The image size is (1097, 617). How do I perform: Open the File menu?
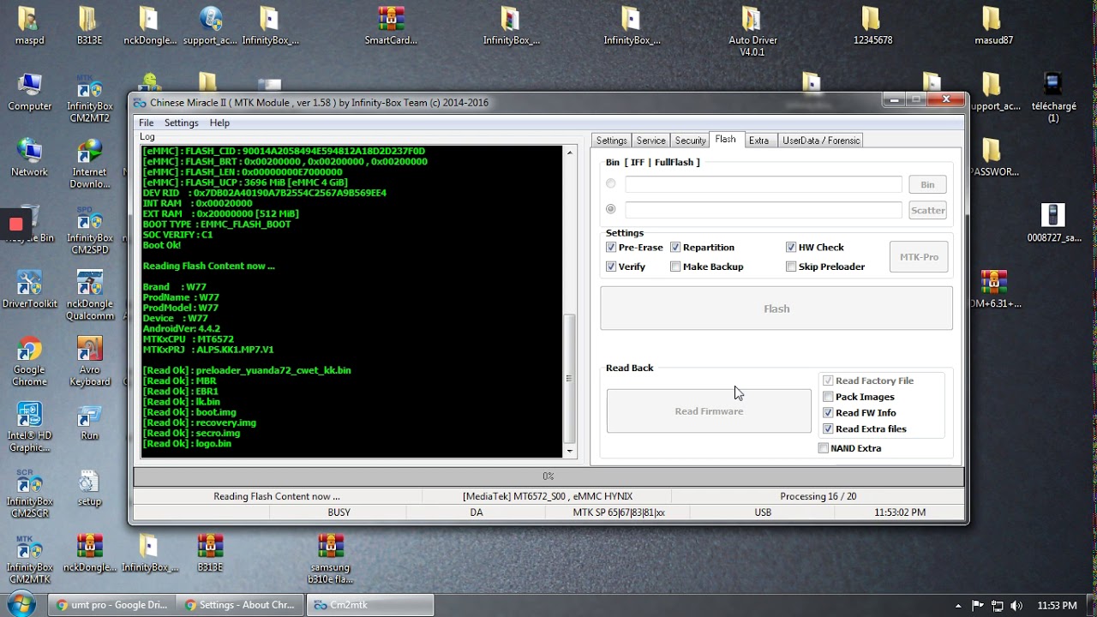tap(147, 123)
